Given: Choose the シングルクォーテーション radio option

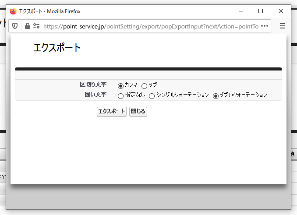Looking at the screenshot, I should (x=152, y=96).
